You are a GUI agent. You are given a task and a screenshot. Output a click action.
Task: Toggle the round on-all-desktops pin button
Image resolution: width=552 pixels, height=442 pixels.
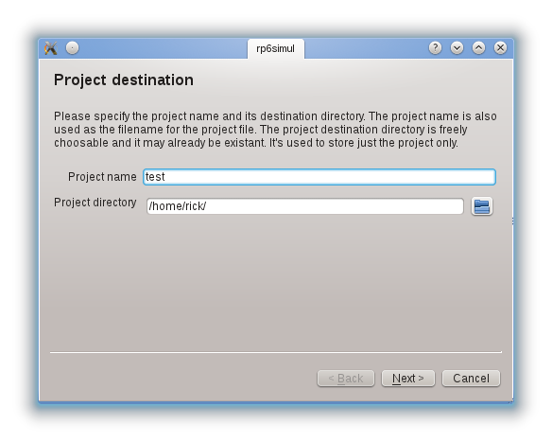point(73,48)
